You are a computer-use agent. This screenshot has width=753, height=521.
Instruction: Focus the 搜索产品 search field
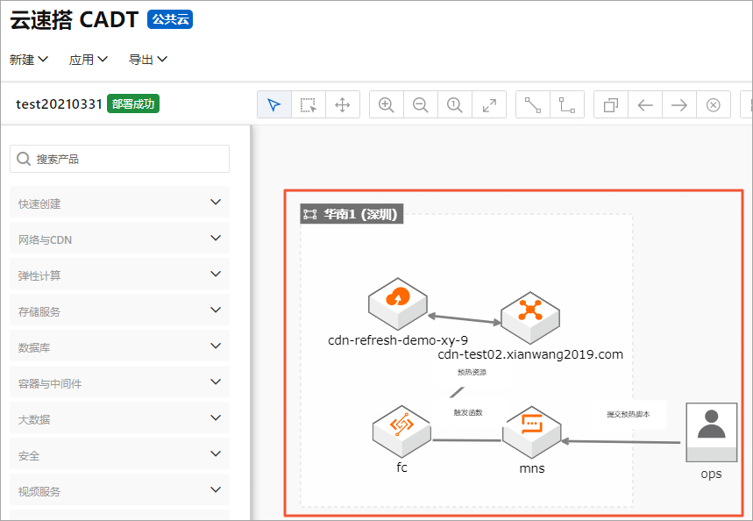point(119,159)
